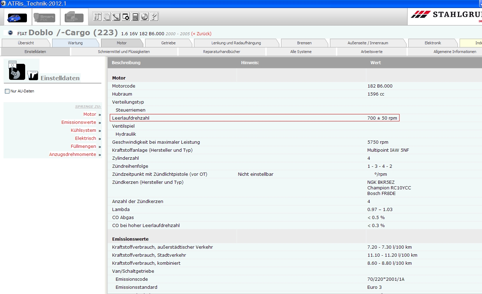
Task: Click the « Zurück back link
Action: click(201, 34)
